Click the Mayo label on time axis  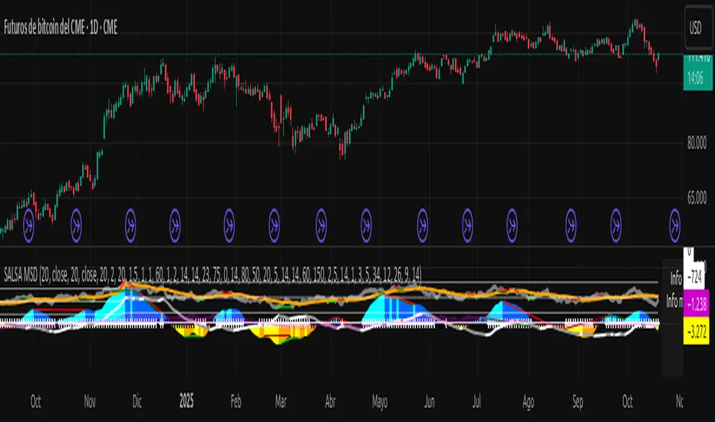click(380, 401)
